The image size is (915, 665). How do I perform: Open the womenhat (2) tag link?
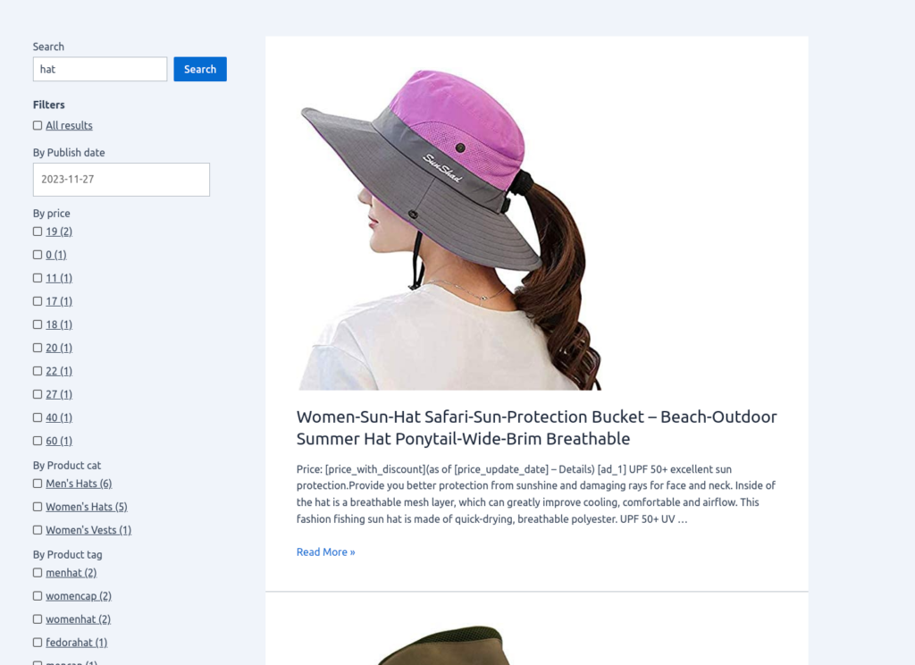coord(79,619)
